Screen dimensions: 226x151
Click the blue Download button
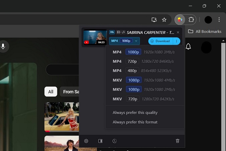160,41
